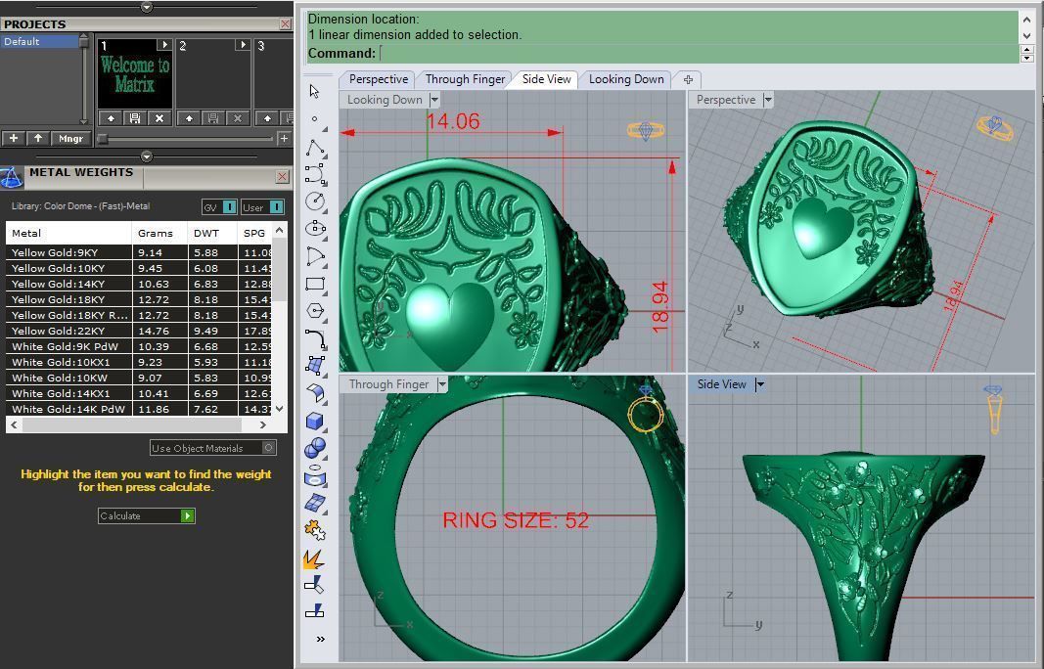Save project slot 1 with floppy icon
This screenshot has height=669, width=1044.
coord(135,118)
